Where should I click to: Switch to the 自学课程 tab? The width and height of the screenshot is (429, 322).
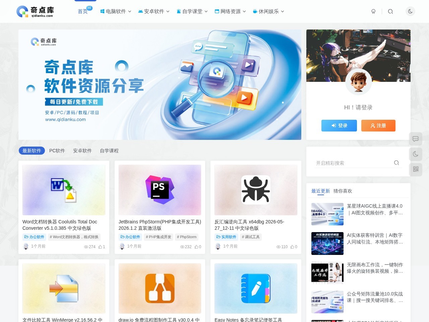click(109, 151)
